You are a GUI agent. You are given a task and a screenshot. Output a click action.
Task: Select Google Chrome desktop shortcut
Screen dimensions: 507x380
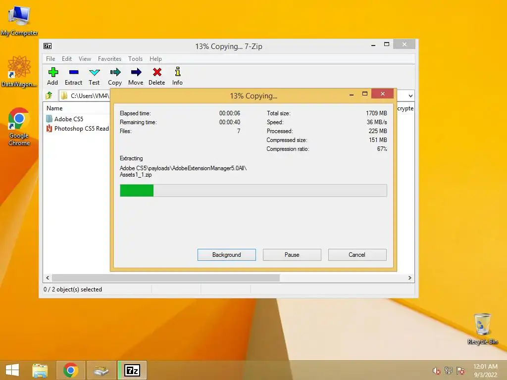19,127
